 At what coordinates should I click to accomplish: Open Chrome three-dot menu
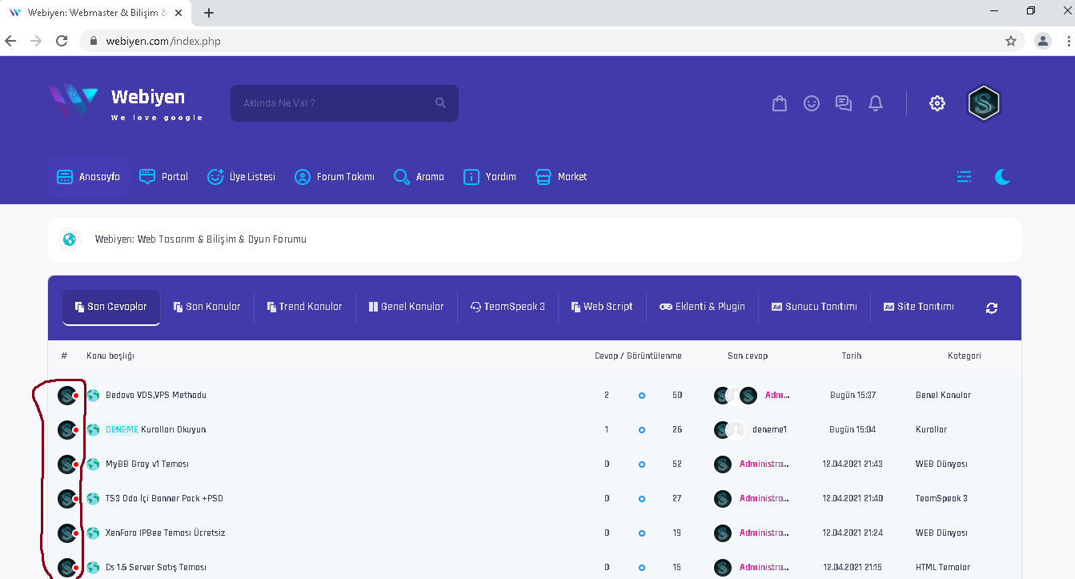[x=1069, y=41]
